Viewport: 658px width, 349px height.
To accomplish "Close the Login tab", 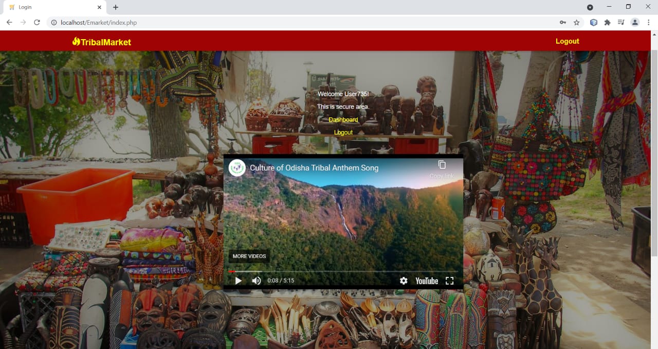I will pyautogui.click(x=99, y=7).
